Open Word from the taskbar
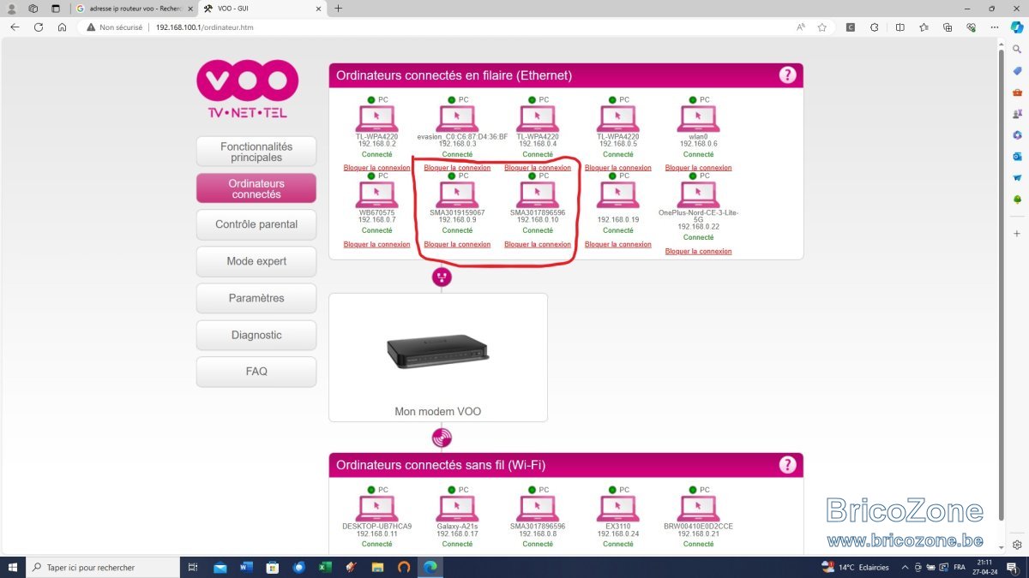1029x578 pixels. 246,567
